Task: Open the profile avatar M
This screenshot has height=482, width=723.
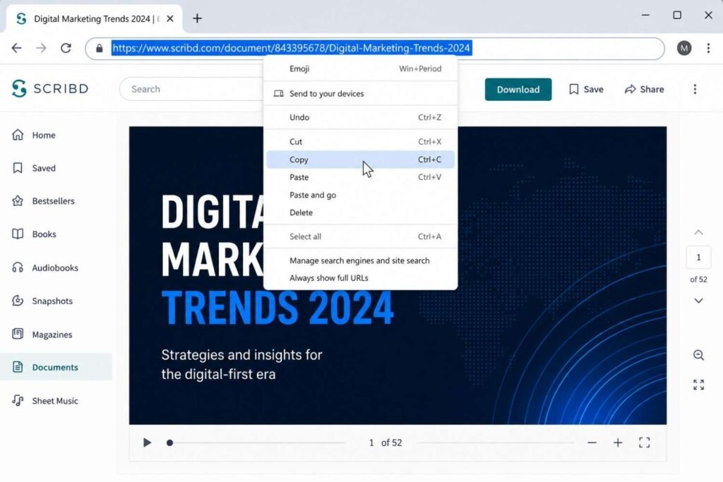Action: click(683, 48)
